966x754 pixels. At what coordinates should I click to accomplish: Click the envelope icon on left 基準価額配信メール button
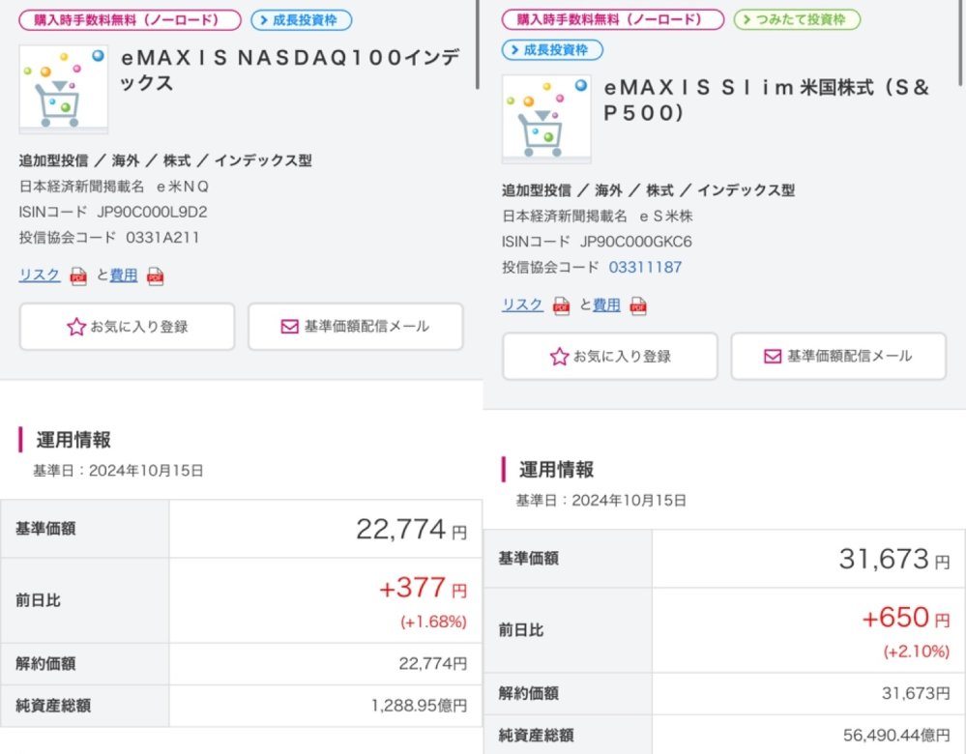[x=289, y=327]
